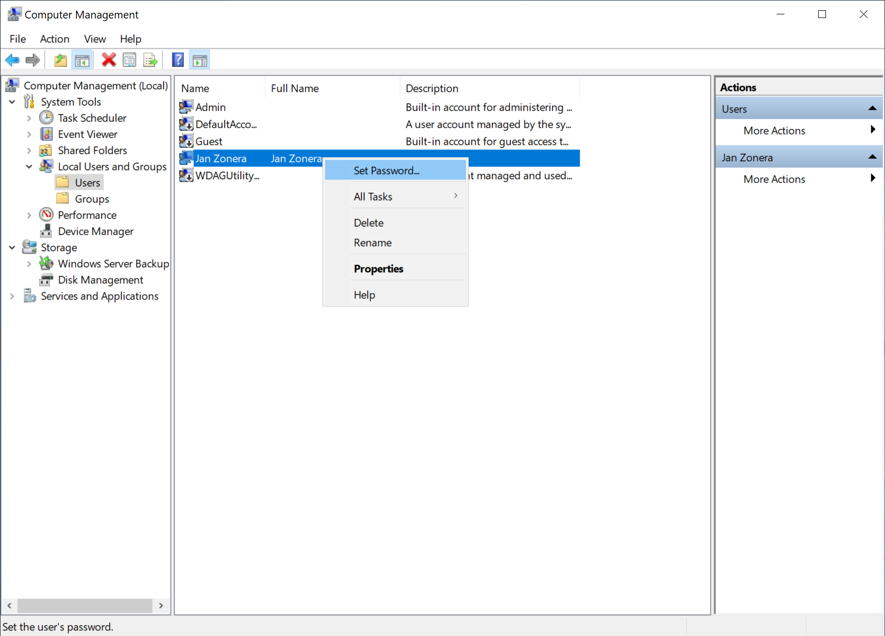Click the tree pane horizontal scrollbar thumb
885x636 pixels.
(x=85, y=606)
